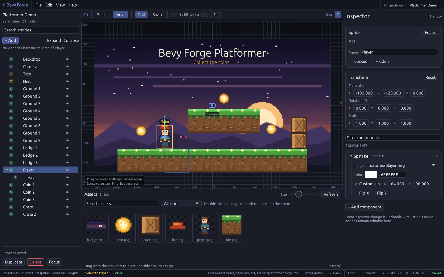Select the tile.png asset thumbnail
Screen dimensions: 444x277
point(232,228)
